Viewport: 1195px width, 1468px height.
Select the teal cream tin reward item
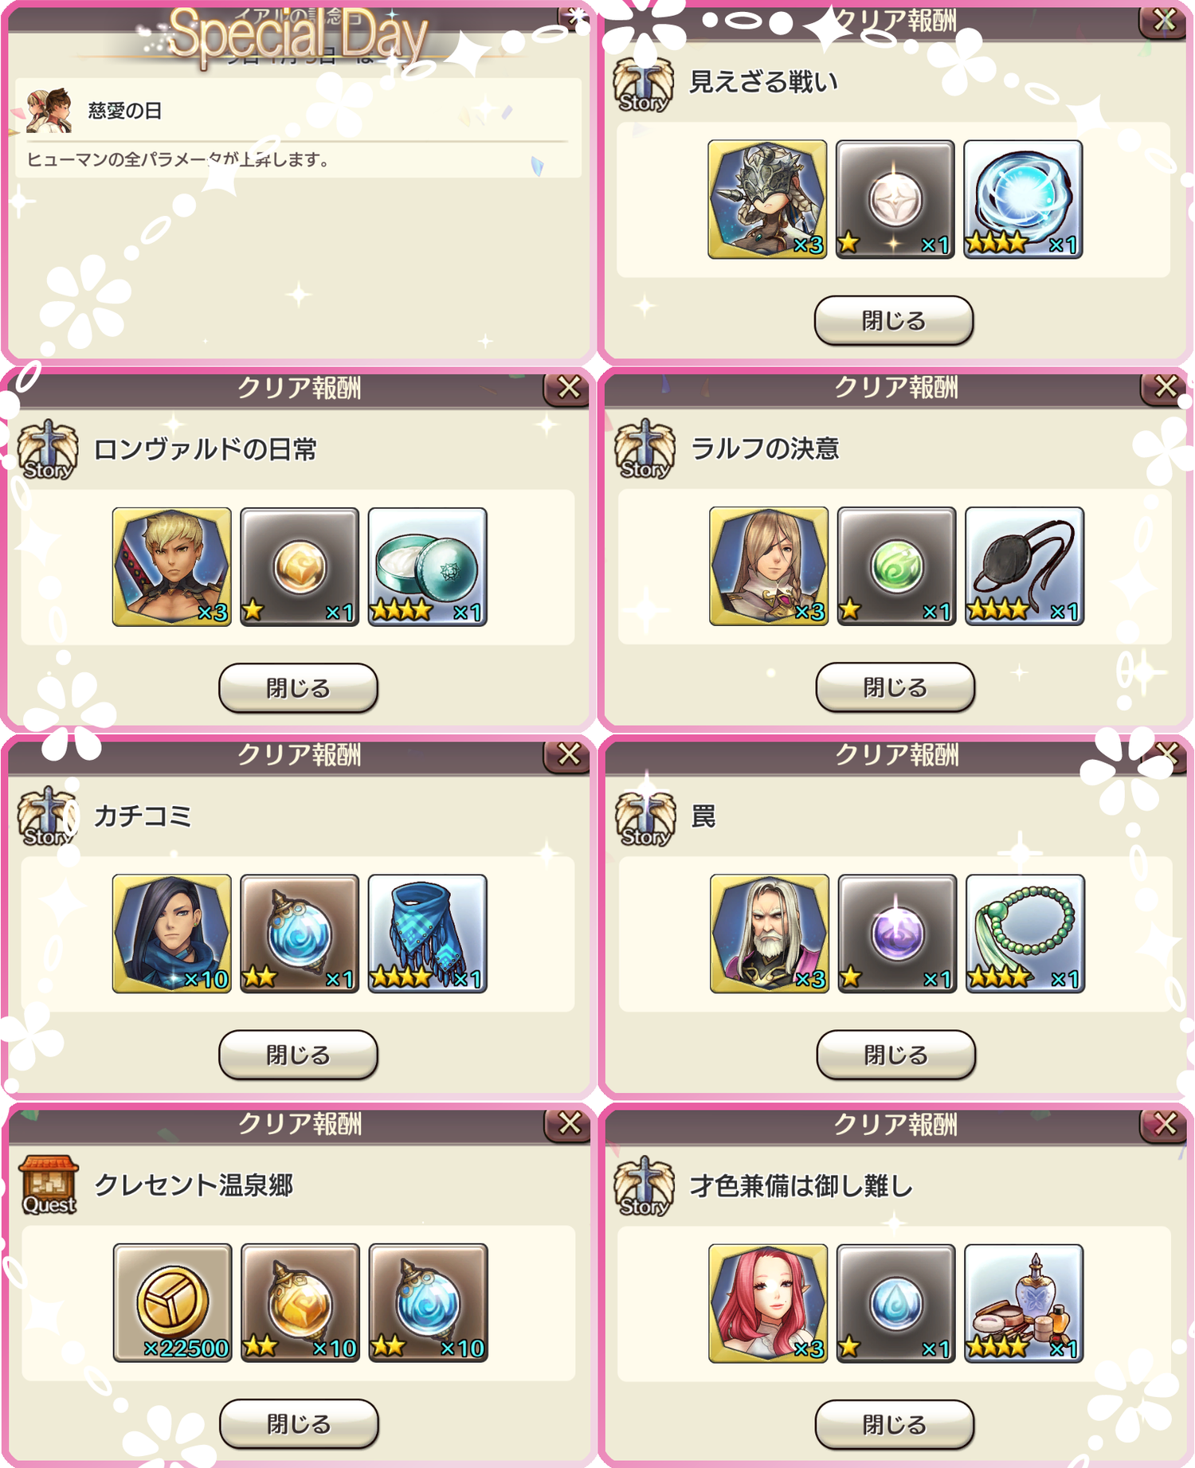pyautogui.click(x=428, y=566)
